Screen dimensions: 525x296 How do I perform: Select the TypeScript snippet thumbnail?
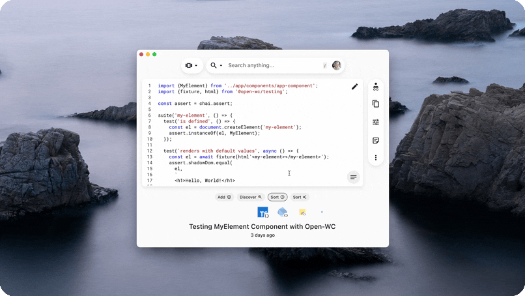click(x=263, y=212)
